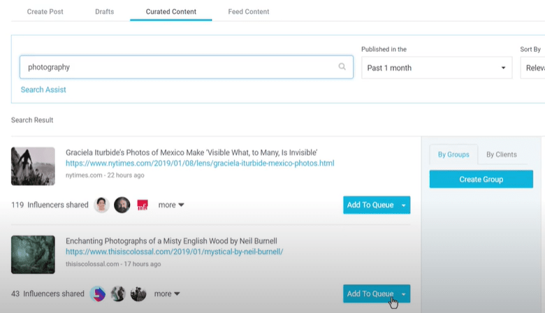The width and height of the screenshot is (545, 313).
Task: Open second influencer avatar on Neil Burnell result
Action: click(118, 294)
